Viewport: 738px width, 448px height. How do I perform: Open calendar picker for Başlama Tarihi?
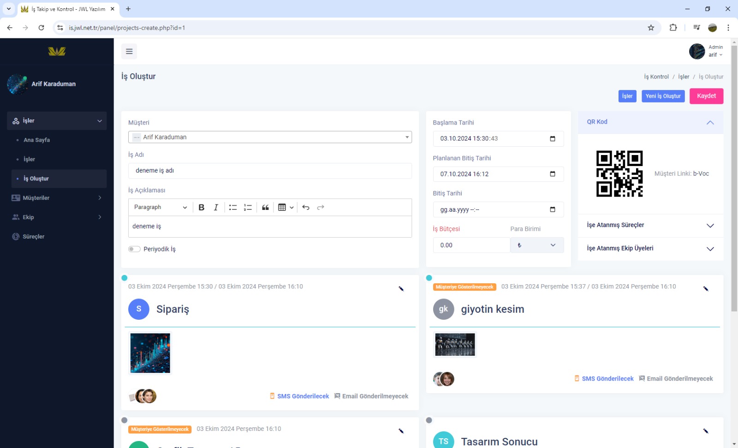[553, 139]
